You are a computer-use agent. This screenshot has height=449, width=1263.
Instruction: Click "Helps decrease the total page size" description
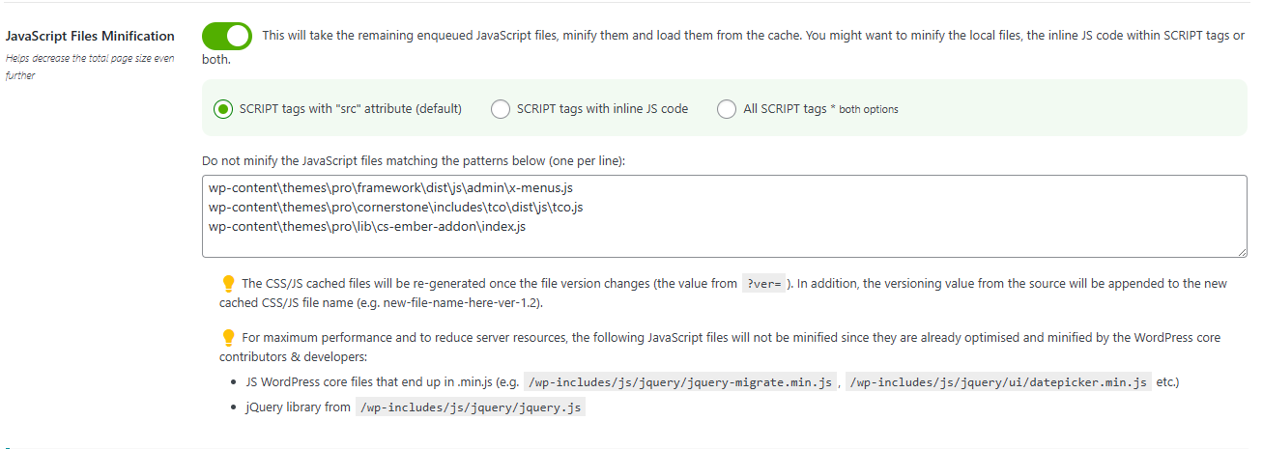click(x=90, y=59)
